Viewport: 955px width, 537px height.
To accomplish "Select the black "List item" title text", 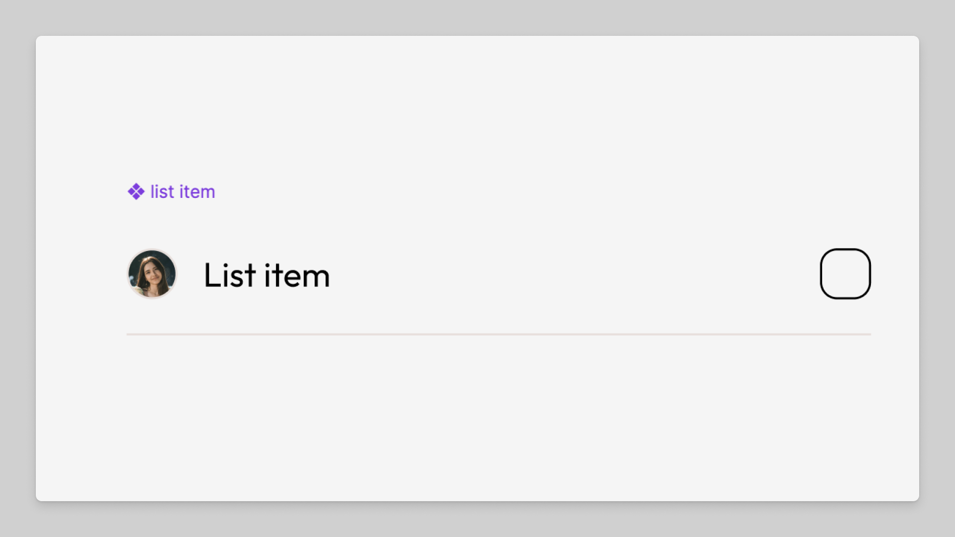I will pyautogui.click(x=267, y=275).
